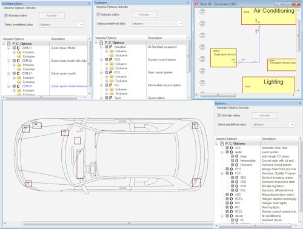303x229 pixels.
Task: Select the Air Conditioning schematic block
Action: click(268, 16)
